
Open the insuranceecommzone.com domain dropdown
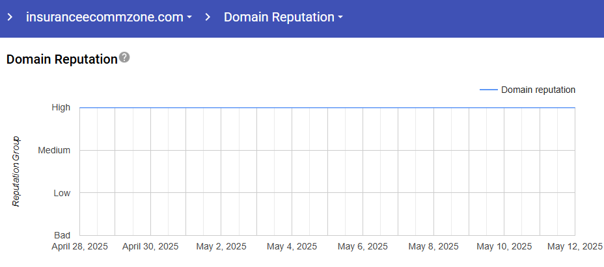(109, 17)
